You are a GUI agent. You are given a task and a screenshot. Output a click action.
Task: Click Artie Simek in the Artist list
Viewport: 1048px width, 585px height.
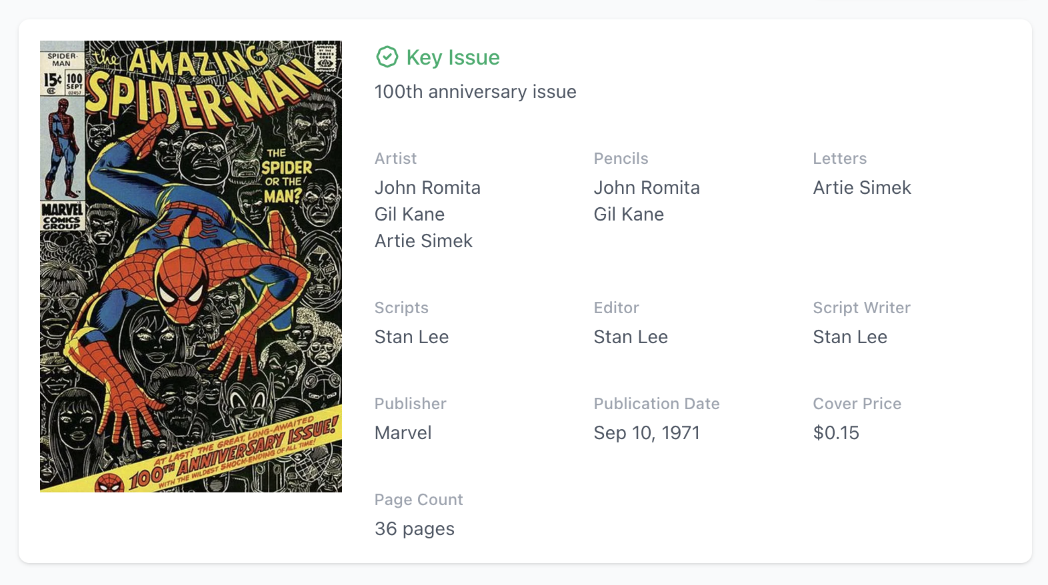tap(423, 241)
